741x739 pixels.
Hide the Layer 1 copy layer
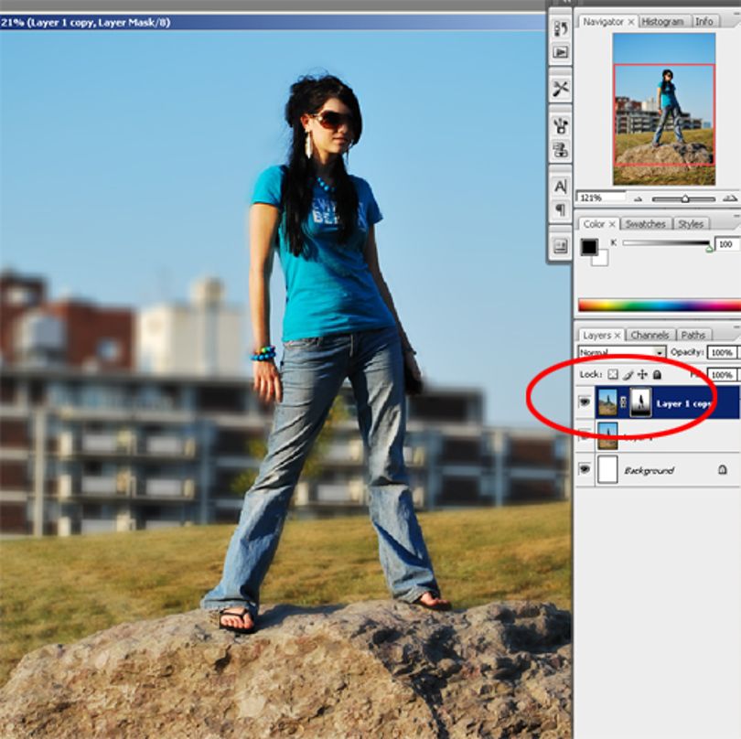(585, 402)
